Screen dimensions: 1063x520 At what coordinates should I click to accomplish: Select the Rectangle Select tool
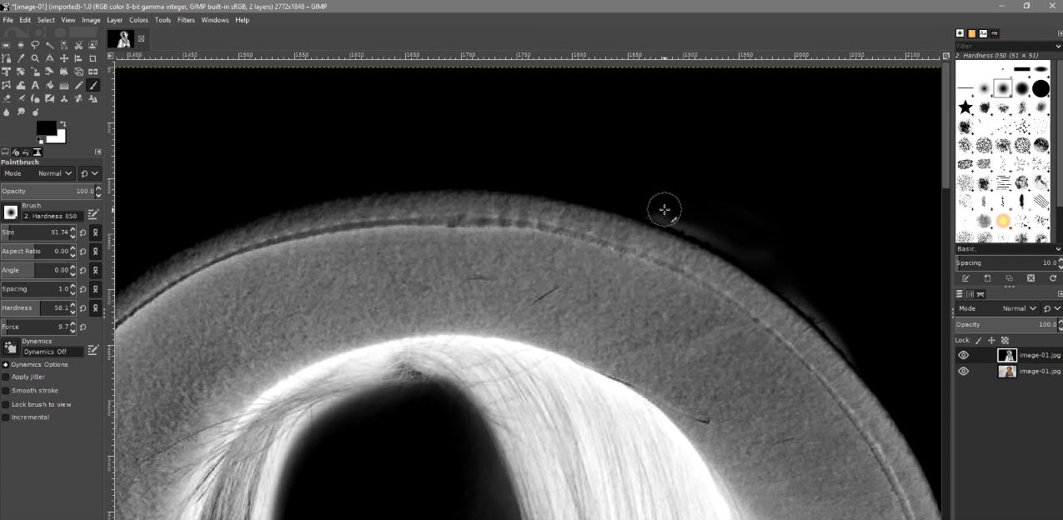pos(6,45)
